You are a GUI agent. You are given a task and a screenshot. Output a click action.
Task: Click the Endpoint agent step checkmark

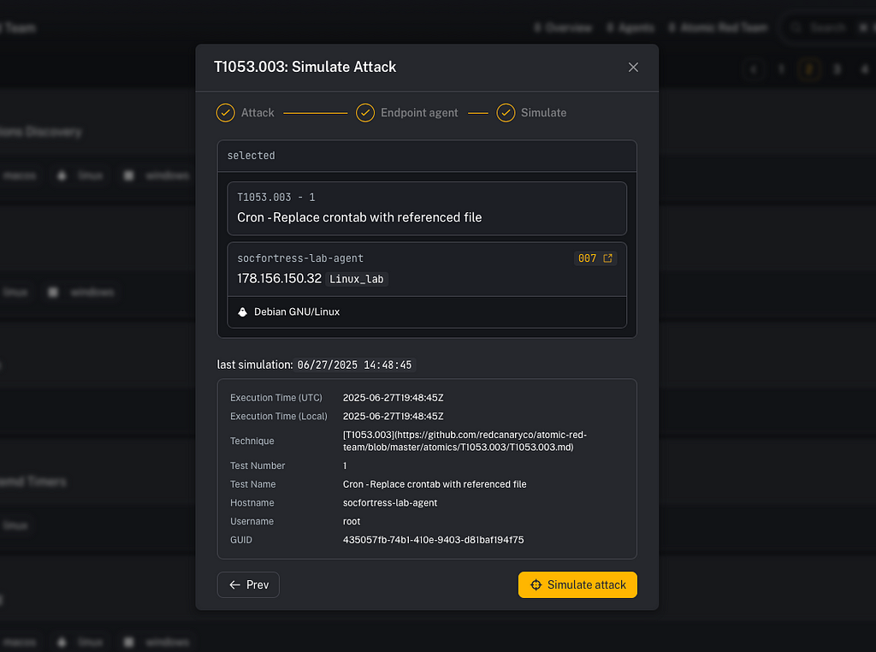click(x=365, y=113)
